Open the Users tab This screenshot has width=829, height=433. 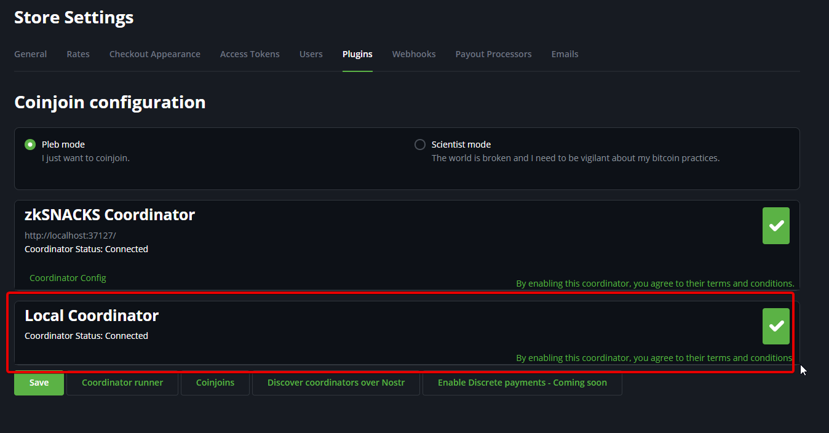tap(311, 54)
